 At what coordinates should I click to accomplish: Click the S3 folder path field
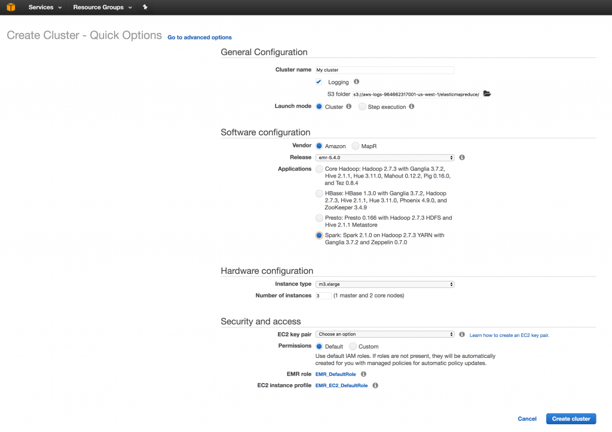[417, 94]
